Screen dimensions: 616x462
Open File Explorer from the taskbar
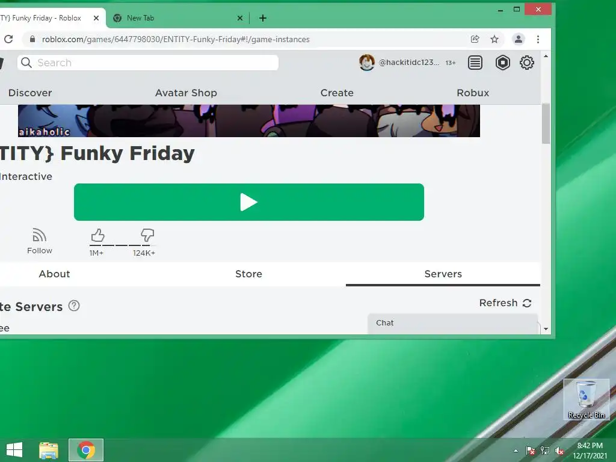pos(48,450)
